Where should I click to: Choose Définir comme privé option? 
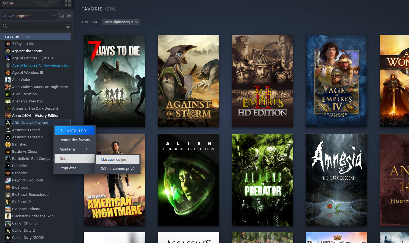tap(117, 168)
